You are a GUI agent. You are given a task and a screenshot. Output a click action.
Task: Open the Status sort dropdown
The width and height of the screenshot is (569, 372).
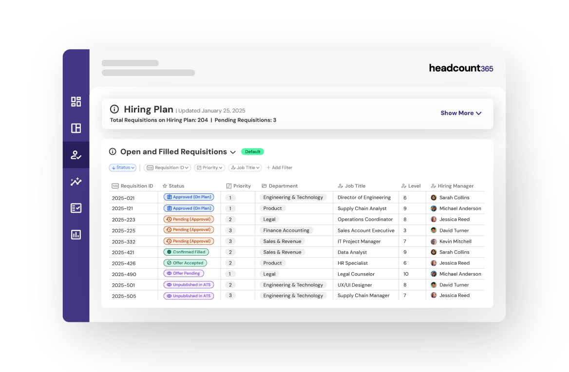click(x=123, y=167)
